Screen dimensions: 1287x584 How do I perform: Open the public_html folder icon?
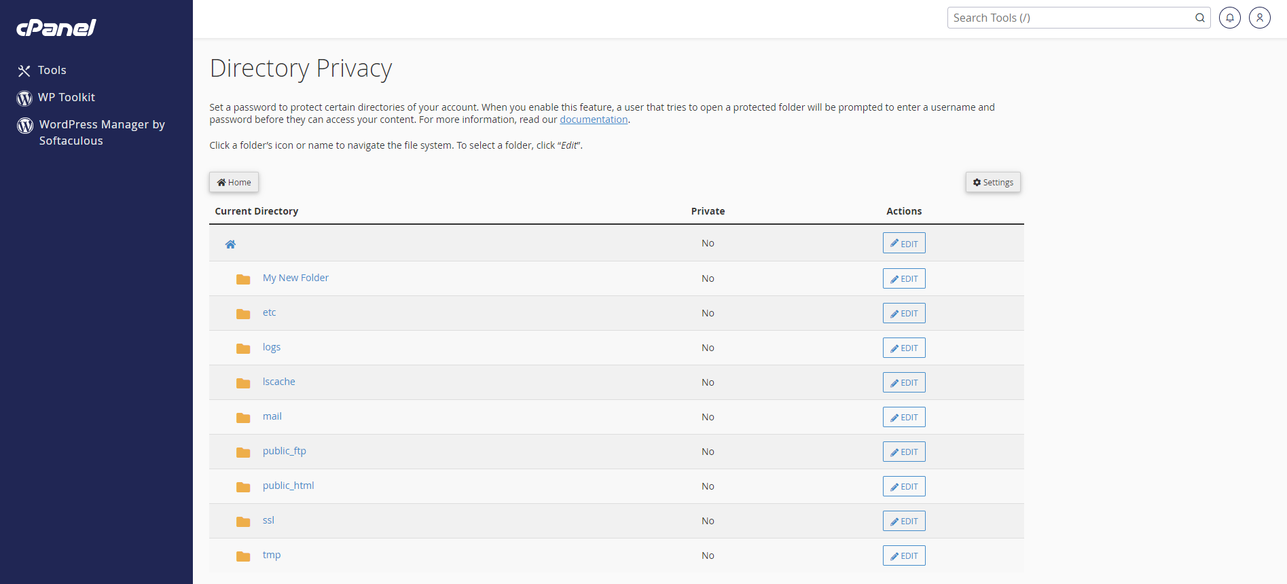(x=243, y=487)
